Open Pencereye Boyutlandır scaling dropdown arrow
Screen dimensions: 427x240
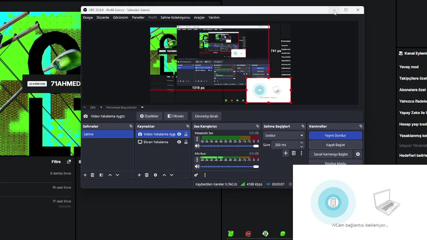point(142,107)
